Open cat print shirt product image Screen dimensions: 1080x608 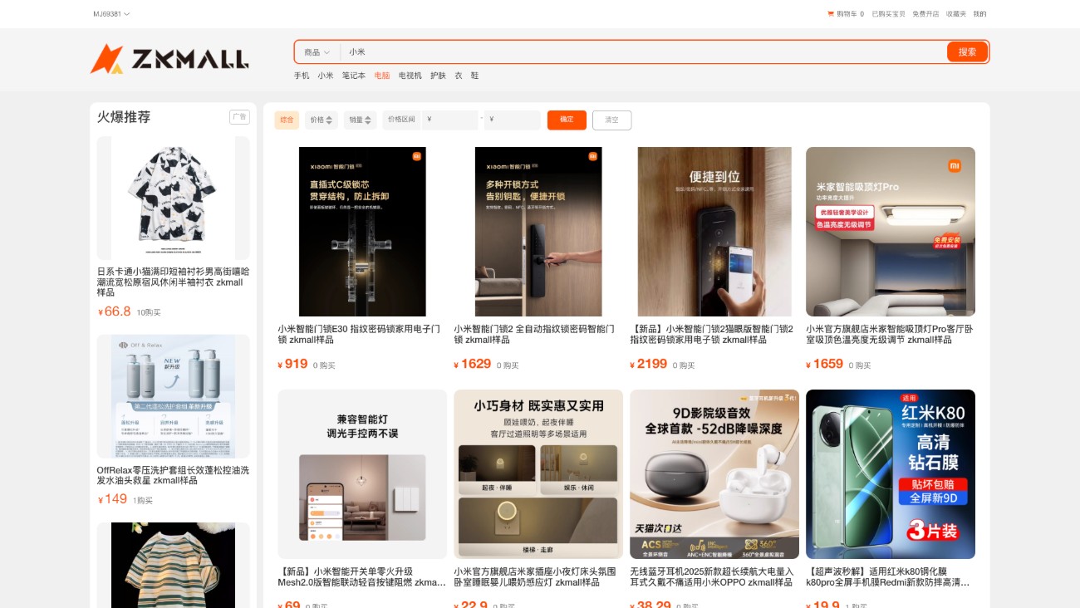pyautogui.click(x=173, y=198)
